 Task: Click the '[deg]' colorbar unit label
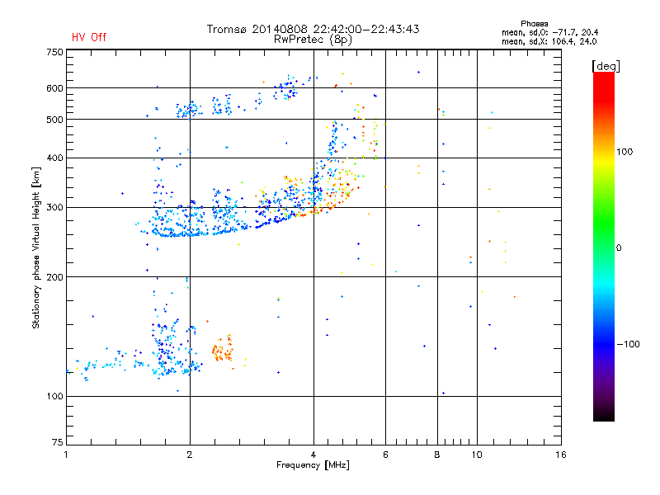pyautogui.click(x=606, y=66)
